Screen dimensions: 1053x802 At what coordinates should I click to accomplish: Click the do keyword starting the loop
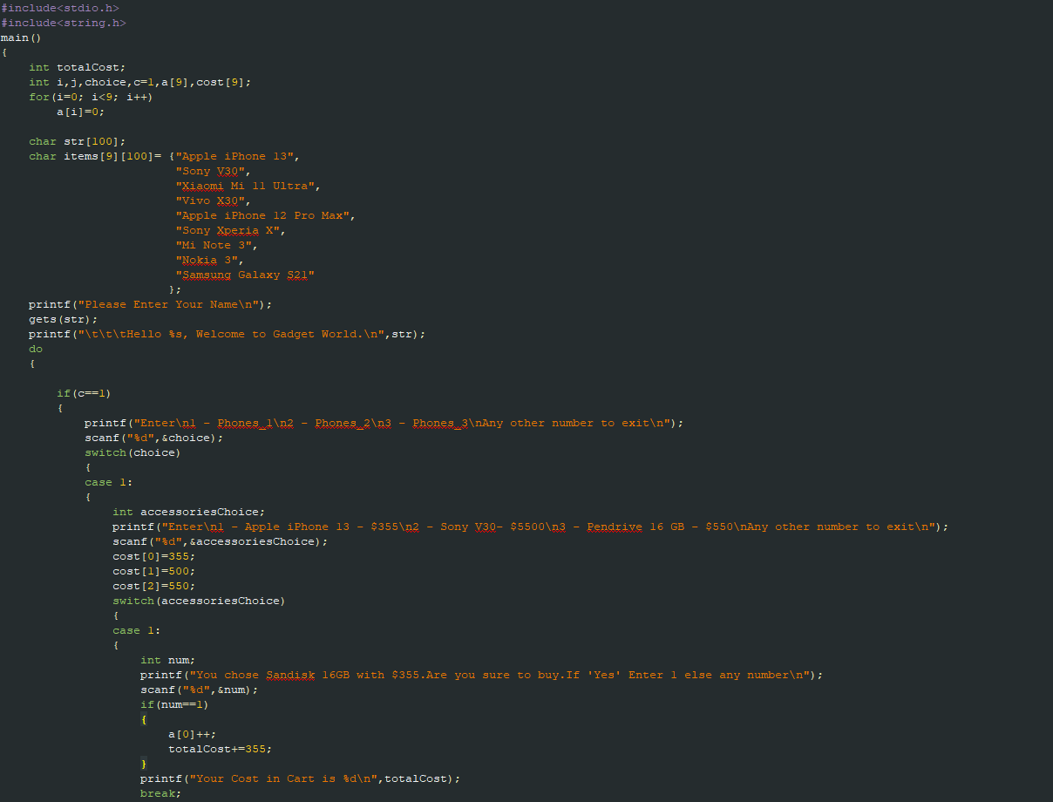[x=35, y=348]
